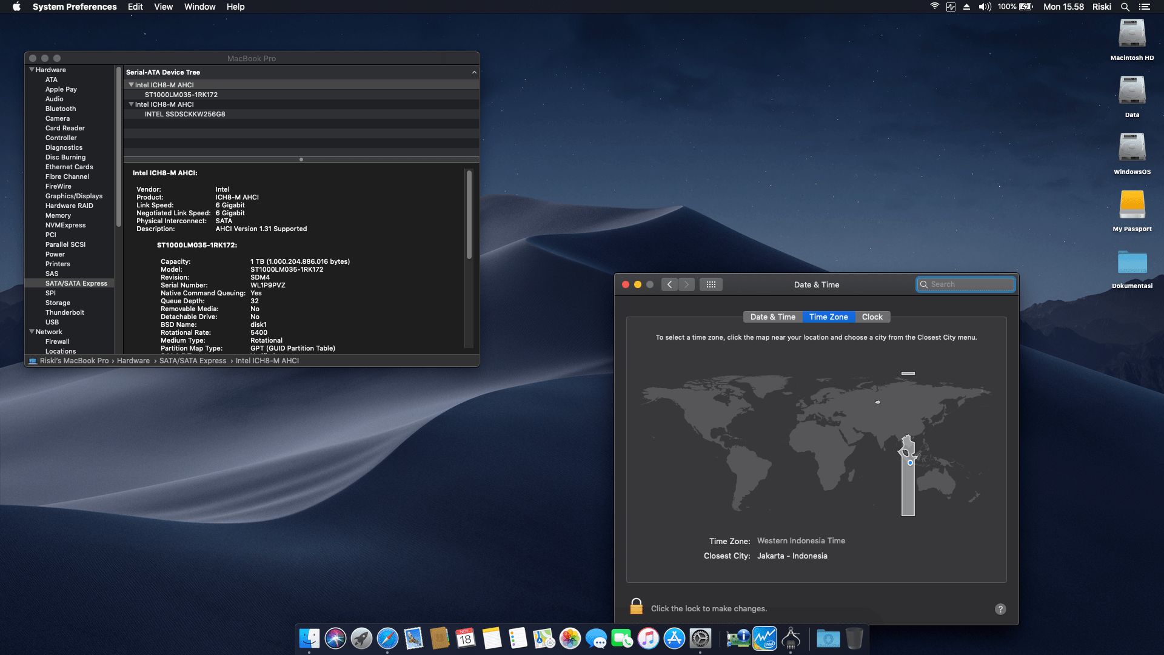1164x655 pixels.
Task: Collapse the first Intel ICH8-M AHCI node
Action: pos(131,85)
